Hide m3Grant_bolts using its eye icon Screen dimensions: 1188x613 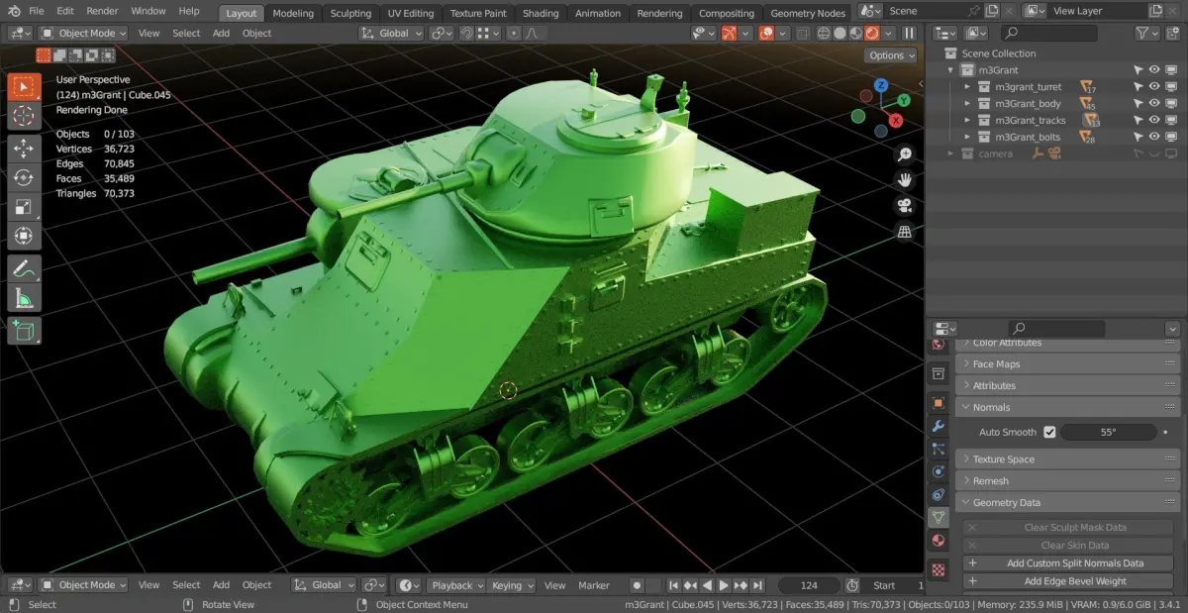(x=1154, y=137)
